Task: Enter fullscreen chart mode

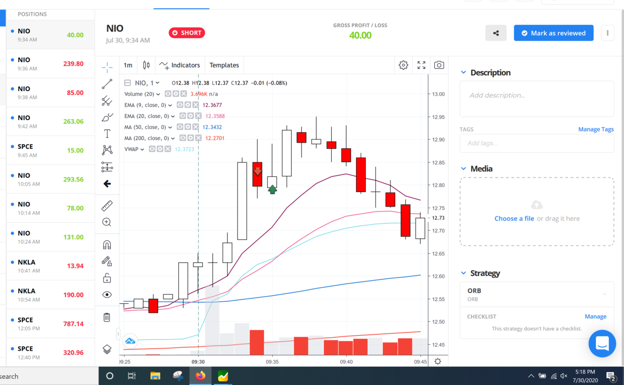Action: [x=422, y=65]
